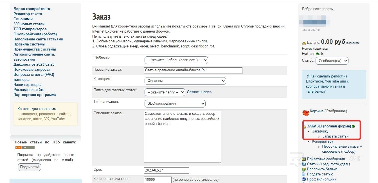Click the RSS 2.0 feed badge
The width and height of the screenshot is (378, 183).
click(x=25, y=147)
